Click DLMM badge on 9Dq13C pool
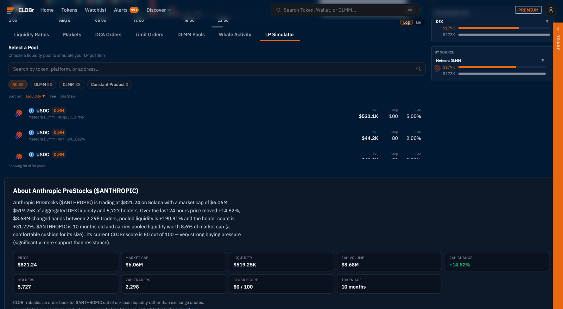This screenshot has height=309, width=563. 59,110
